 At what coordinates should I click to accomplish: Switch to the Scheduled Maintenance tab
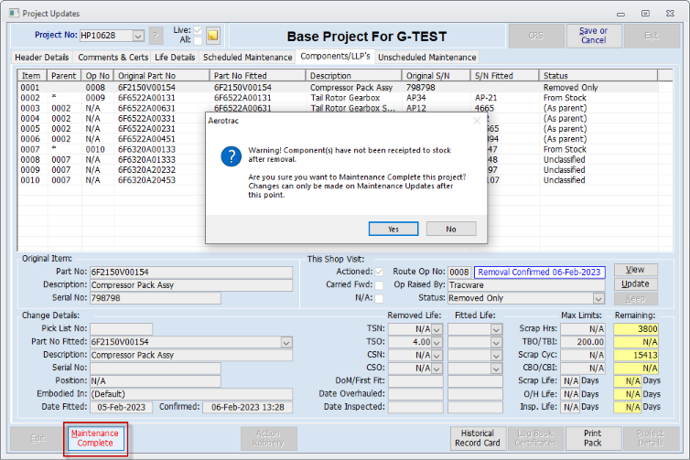pos(248,58)
